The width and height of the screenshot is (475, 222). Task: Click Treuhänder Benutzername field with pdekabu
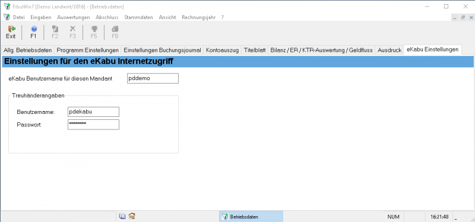(x=93, y=112)
